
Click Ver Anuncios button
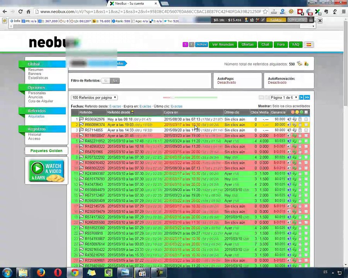coord(223,44)
